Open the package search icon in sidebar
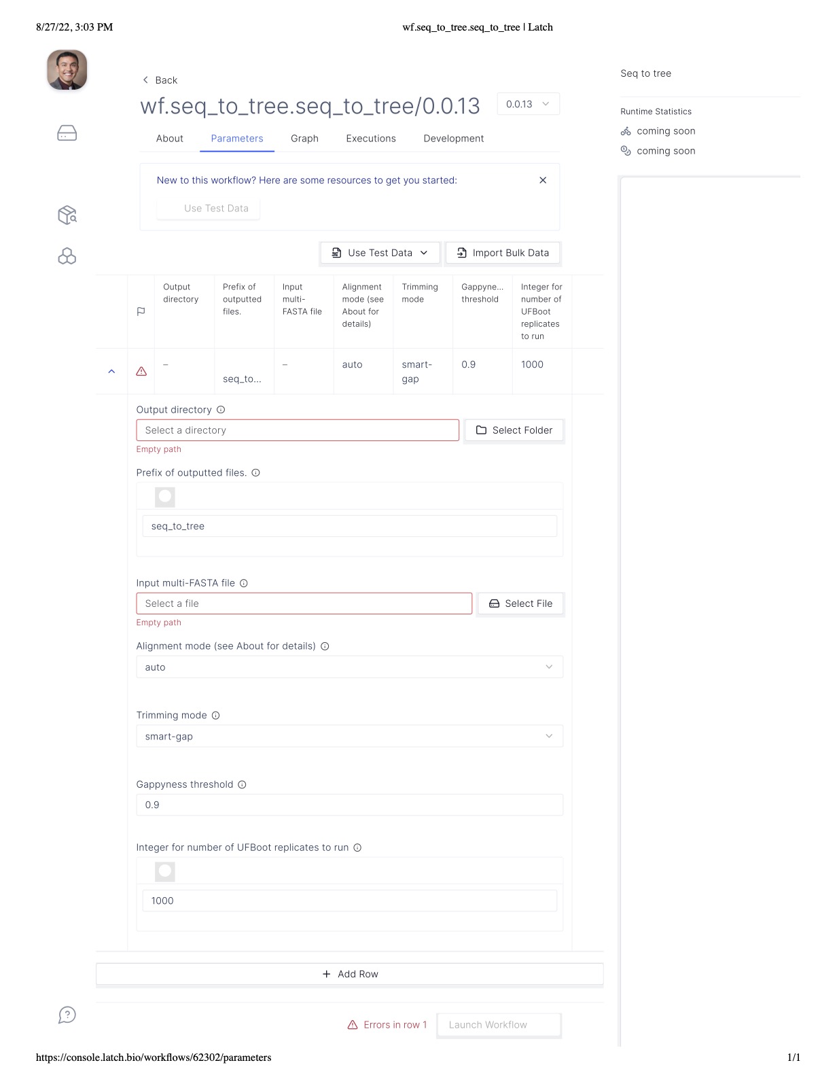 point(67,215)
